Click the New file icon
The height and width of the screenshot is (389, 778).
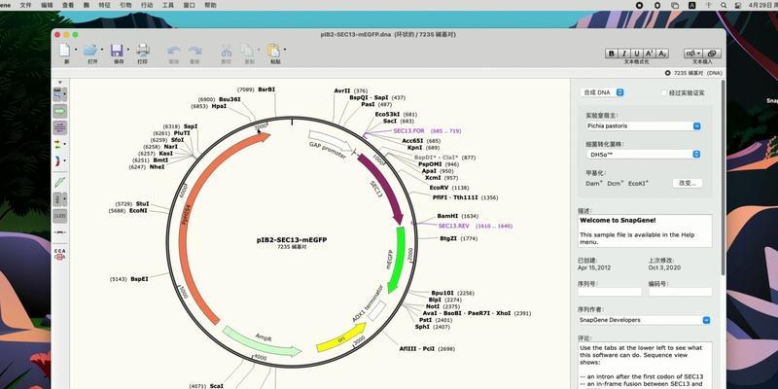click(64, 51)
